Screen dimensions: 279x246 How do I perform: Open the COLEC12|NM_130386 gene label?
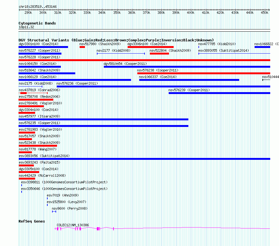[73, 225]
